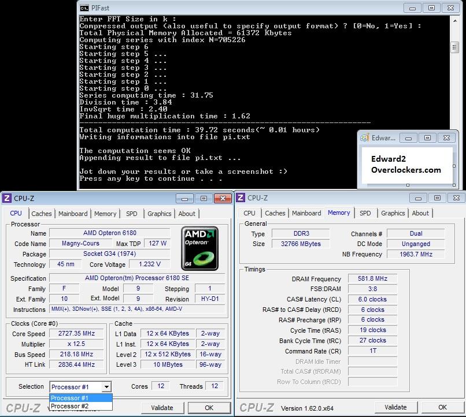Click the Cores count value 12
The height and width of the screenshot is (417, 466).
tap(161, 386)
